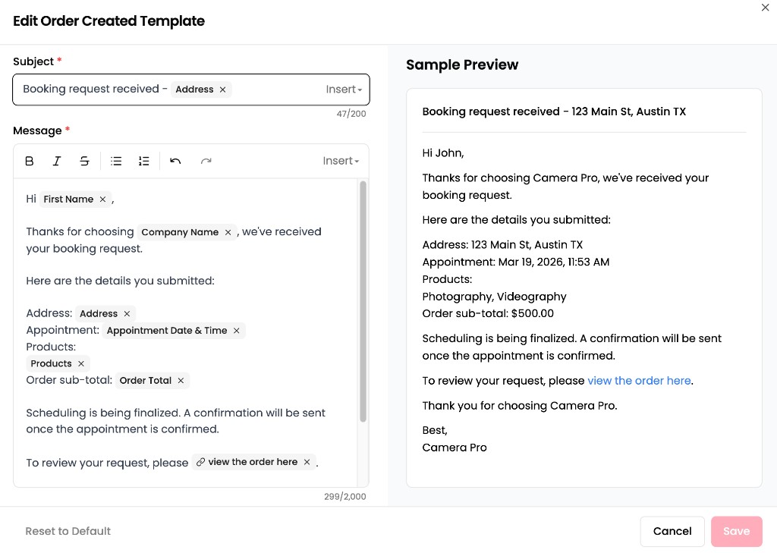The image size is (777, 553).
Task: Remove the Address tag from subject
Action: 222,90
